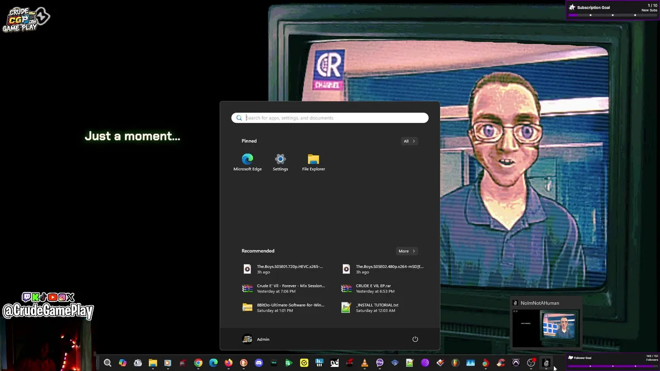Open 8BitDo-Ultimate-Software folder recommendation
Screen dimensions: 660x371
(x=283, y=308)
